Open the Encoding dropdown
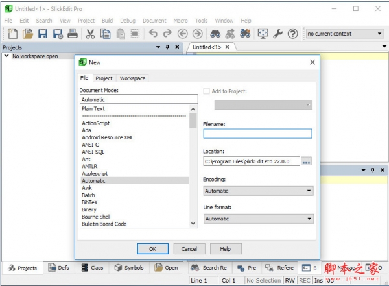389x286 pixels. click(x=258, y=191)
